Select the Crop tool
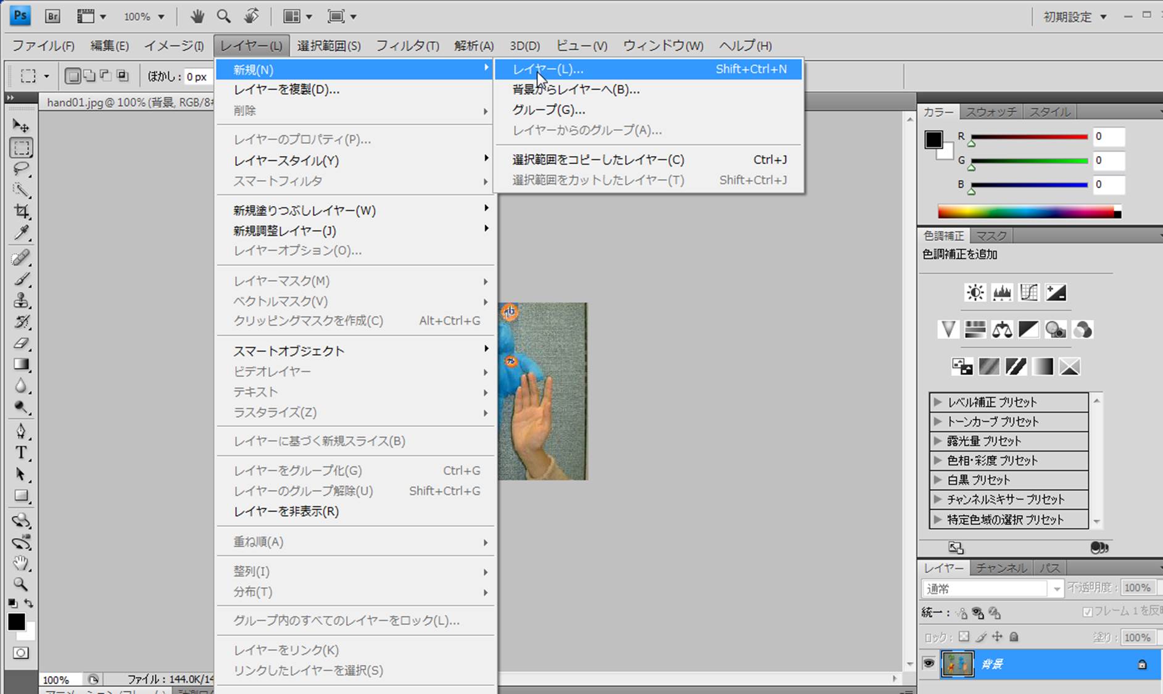This screenshot has width=1163, height=694. (22, 212)
